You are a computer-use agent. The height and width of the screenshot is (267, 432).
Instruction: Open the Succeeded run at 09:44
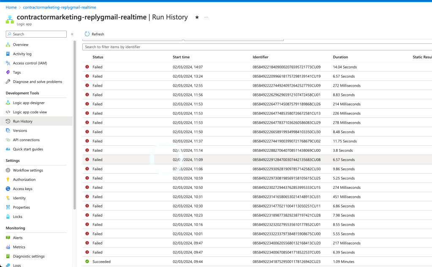tap(257, 262)
